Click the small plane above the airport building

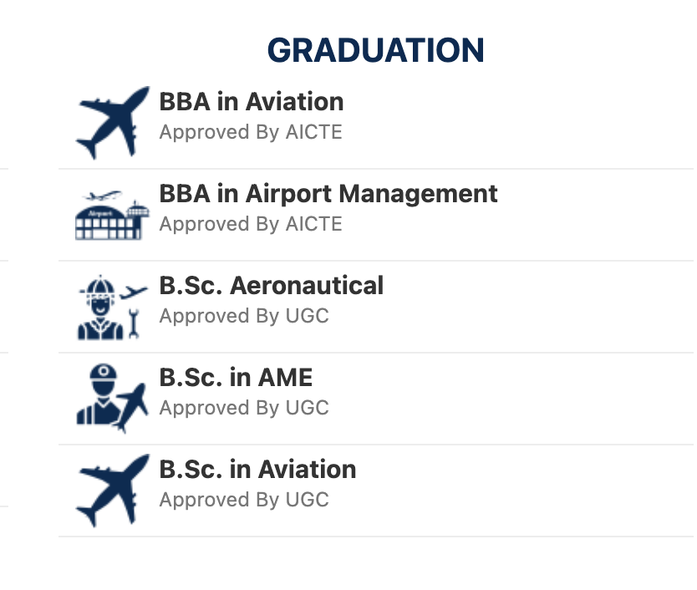pyautogui.click(x=103, y=196)
